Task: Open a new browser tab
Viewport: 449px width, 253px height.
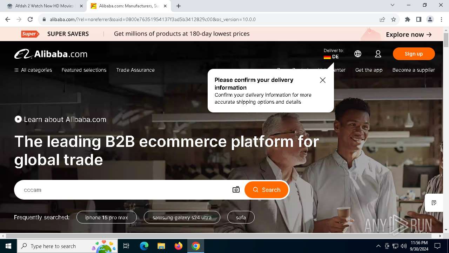Action: [x=179, y=6]
